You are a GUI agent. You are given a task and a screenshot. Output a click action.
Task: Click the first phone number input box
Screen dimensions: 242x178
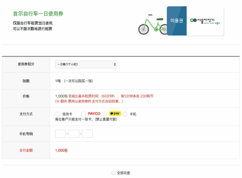[x=60, y=134]
